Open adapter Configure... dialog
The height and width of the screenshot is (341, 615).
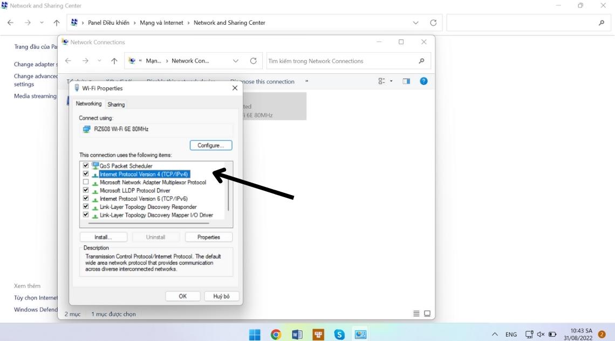click(x=211, y=145)
